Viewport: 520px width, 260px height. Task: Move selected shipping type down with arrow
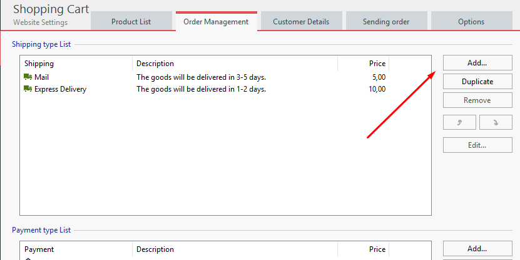point(495,122)
